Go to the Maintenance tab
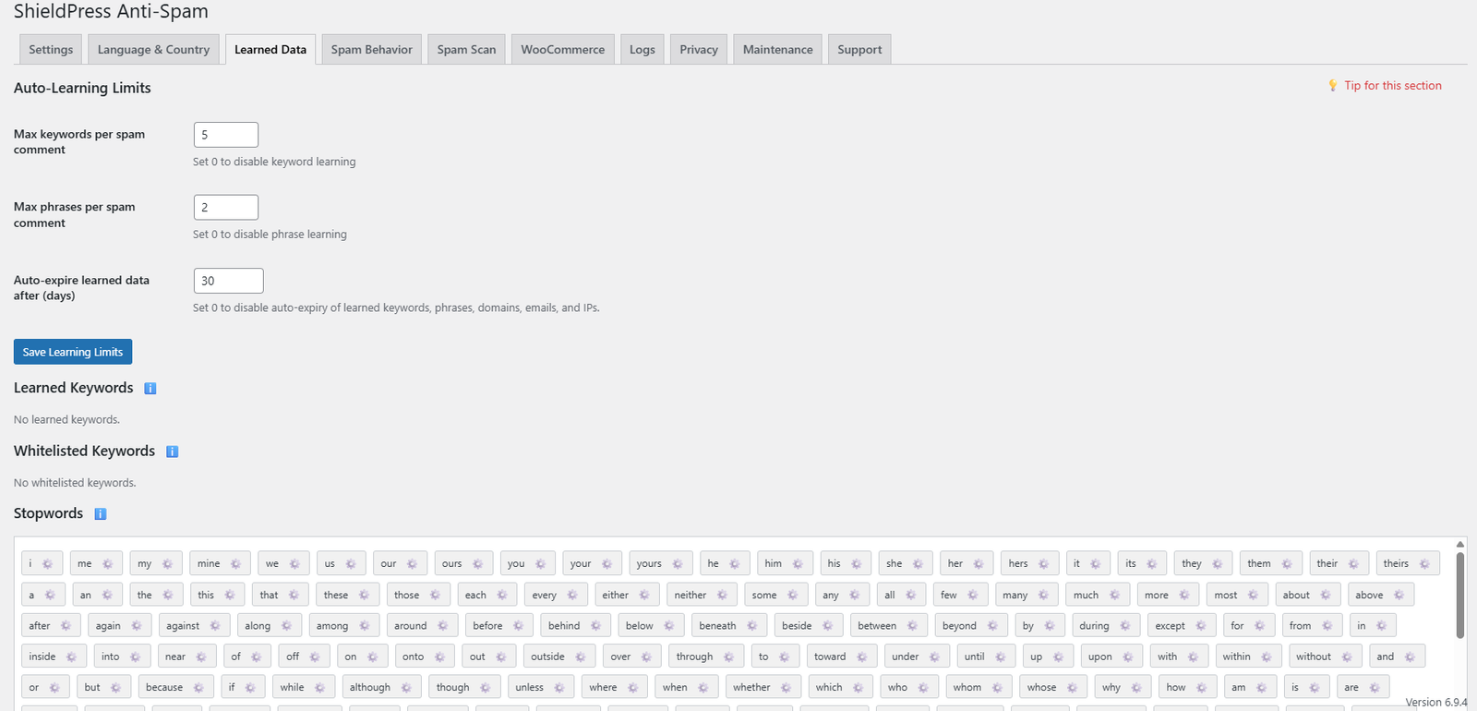 (778, 50)
